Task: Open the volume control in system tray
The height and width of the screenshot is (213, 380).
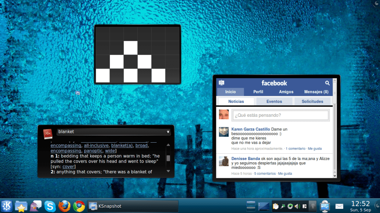Action: point(297,206)
